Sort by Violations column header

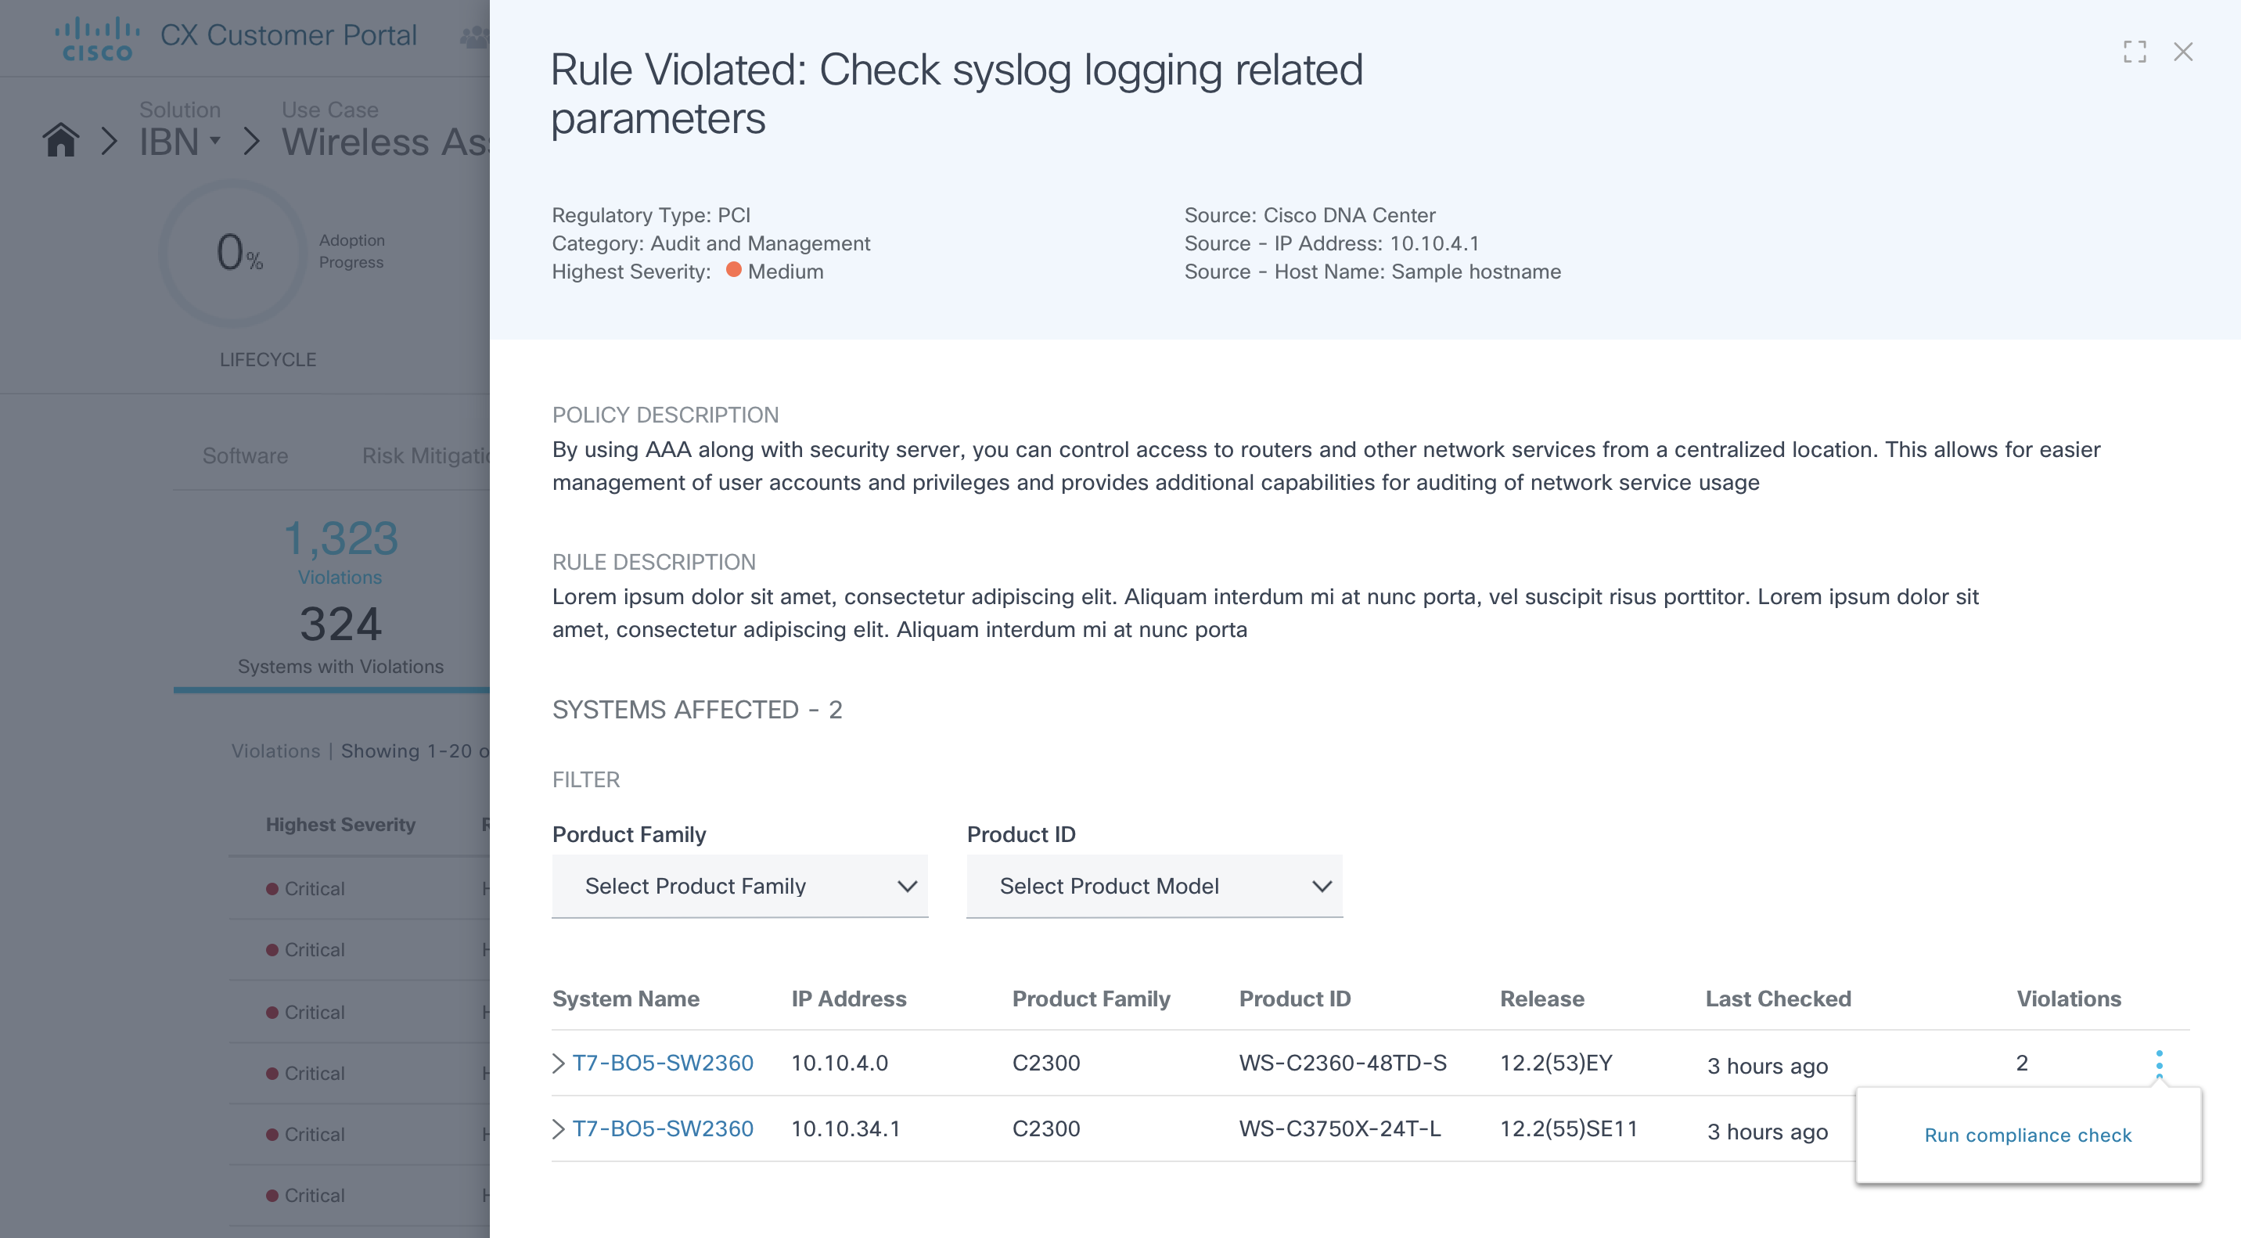2068,999
